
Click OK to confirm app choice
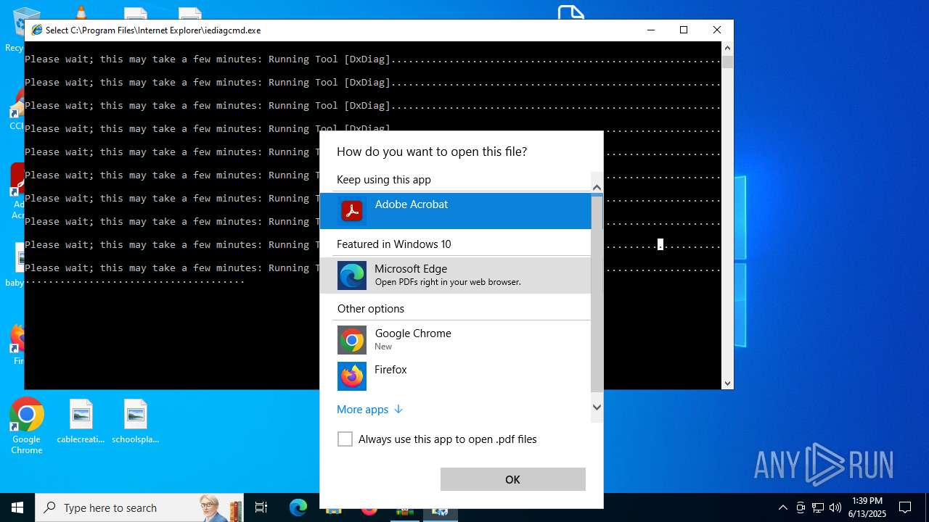click(513, 479)
